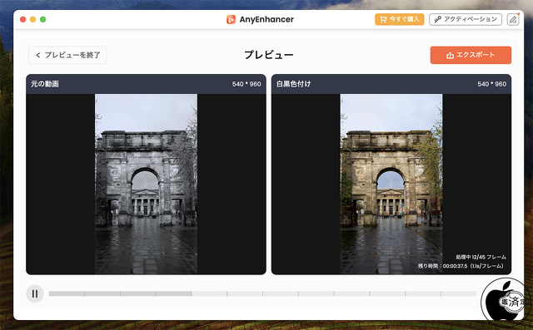
Task: Click the AnyEnhancer app logo icon
Action: coord(231,19)
